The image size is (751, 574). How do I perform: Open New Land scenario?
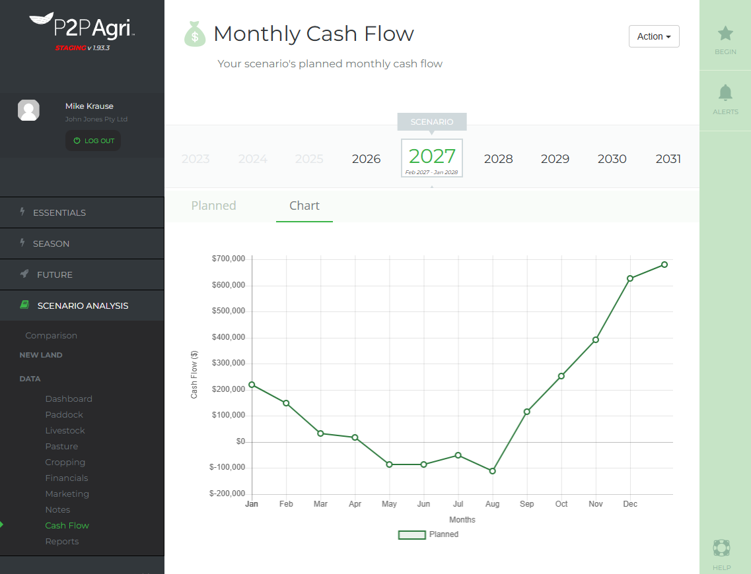click(x=41, y=355)
